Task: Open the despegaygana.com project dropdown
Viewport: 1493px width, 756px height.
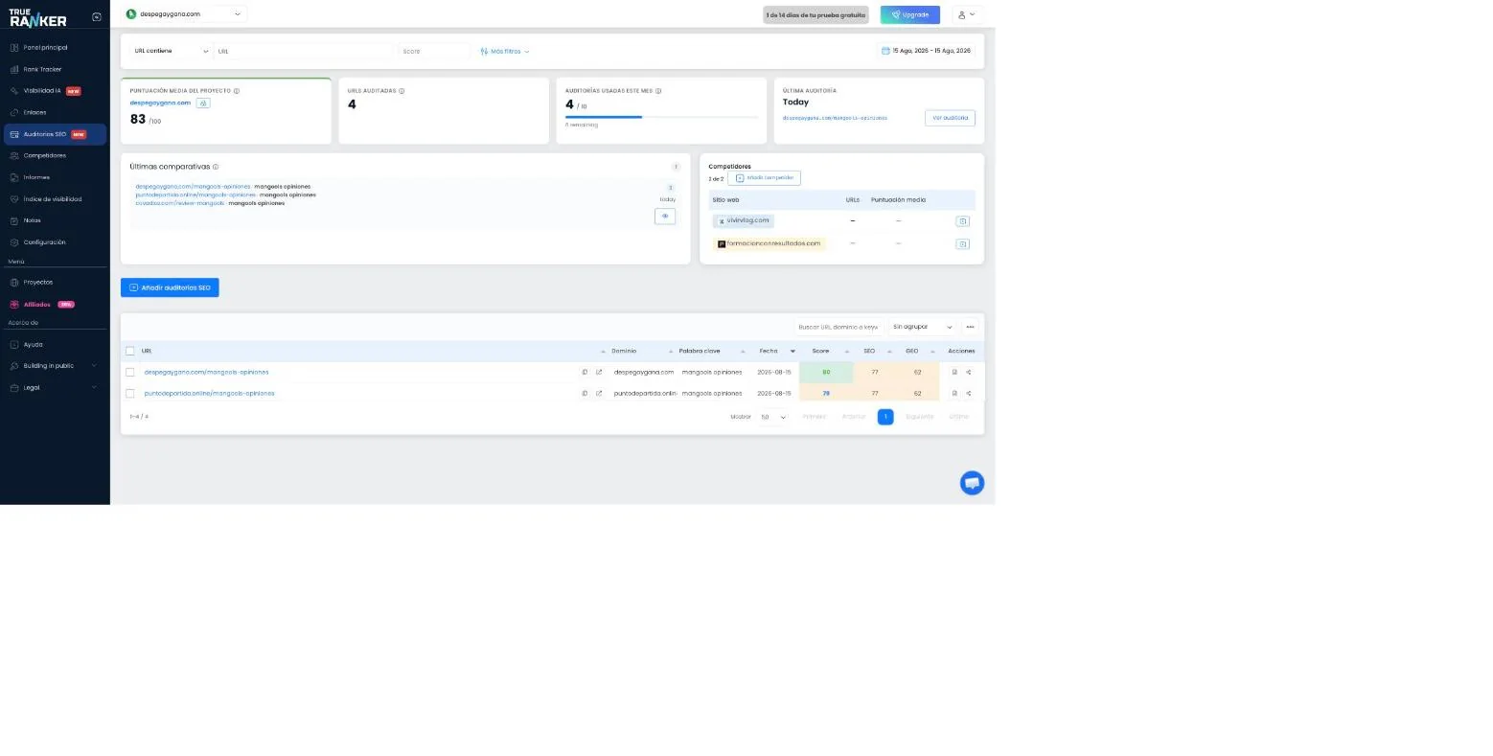Action: point(184,14)
